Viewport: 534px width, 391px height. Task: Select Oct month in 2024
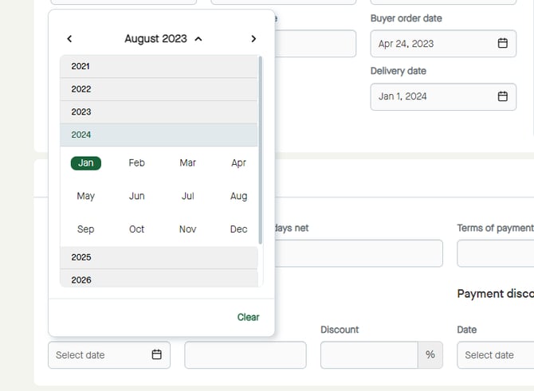click(137, 229)
